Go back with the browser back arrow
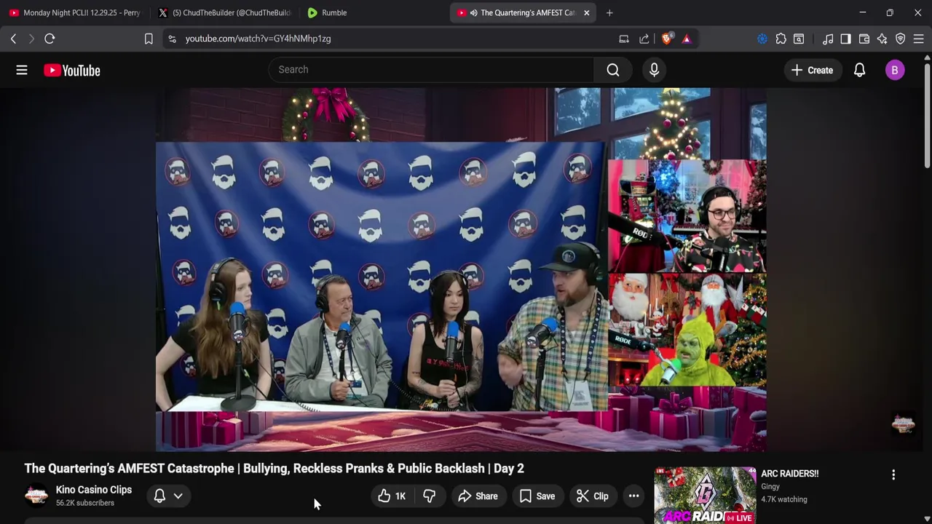 click(x=13, y=39)
